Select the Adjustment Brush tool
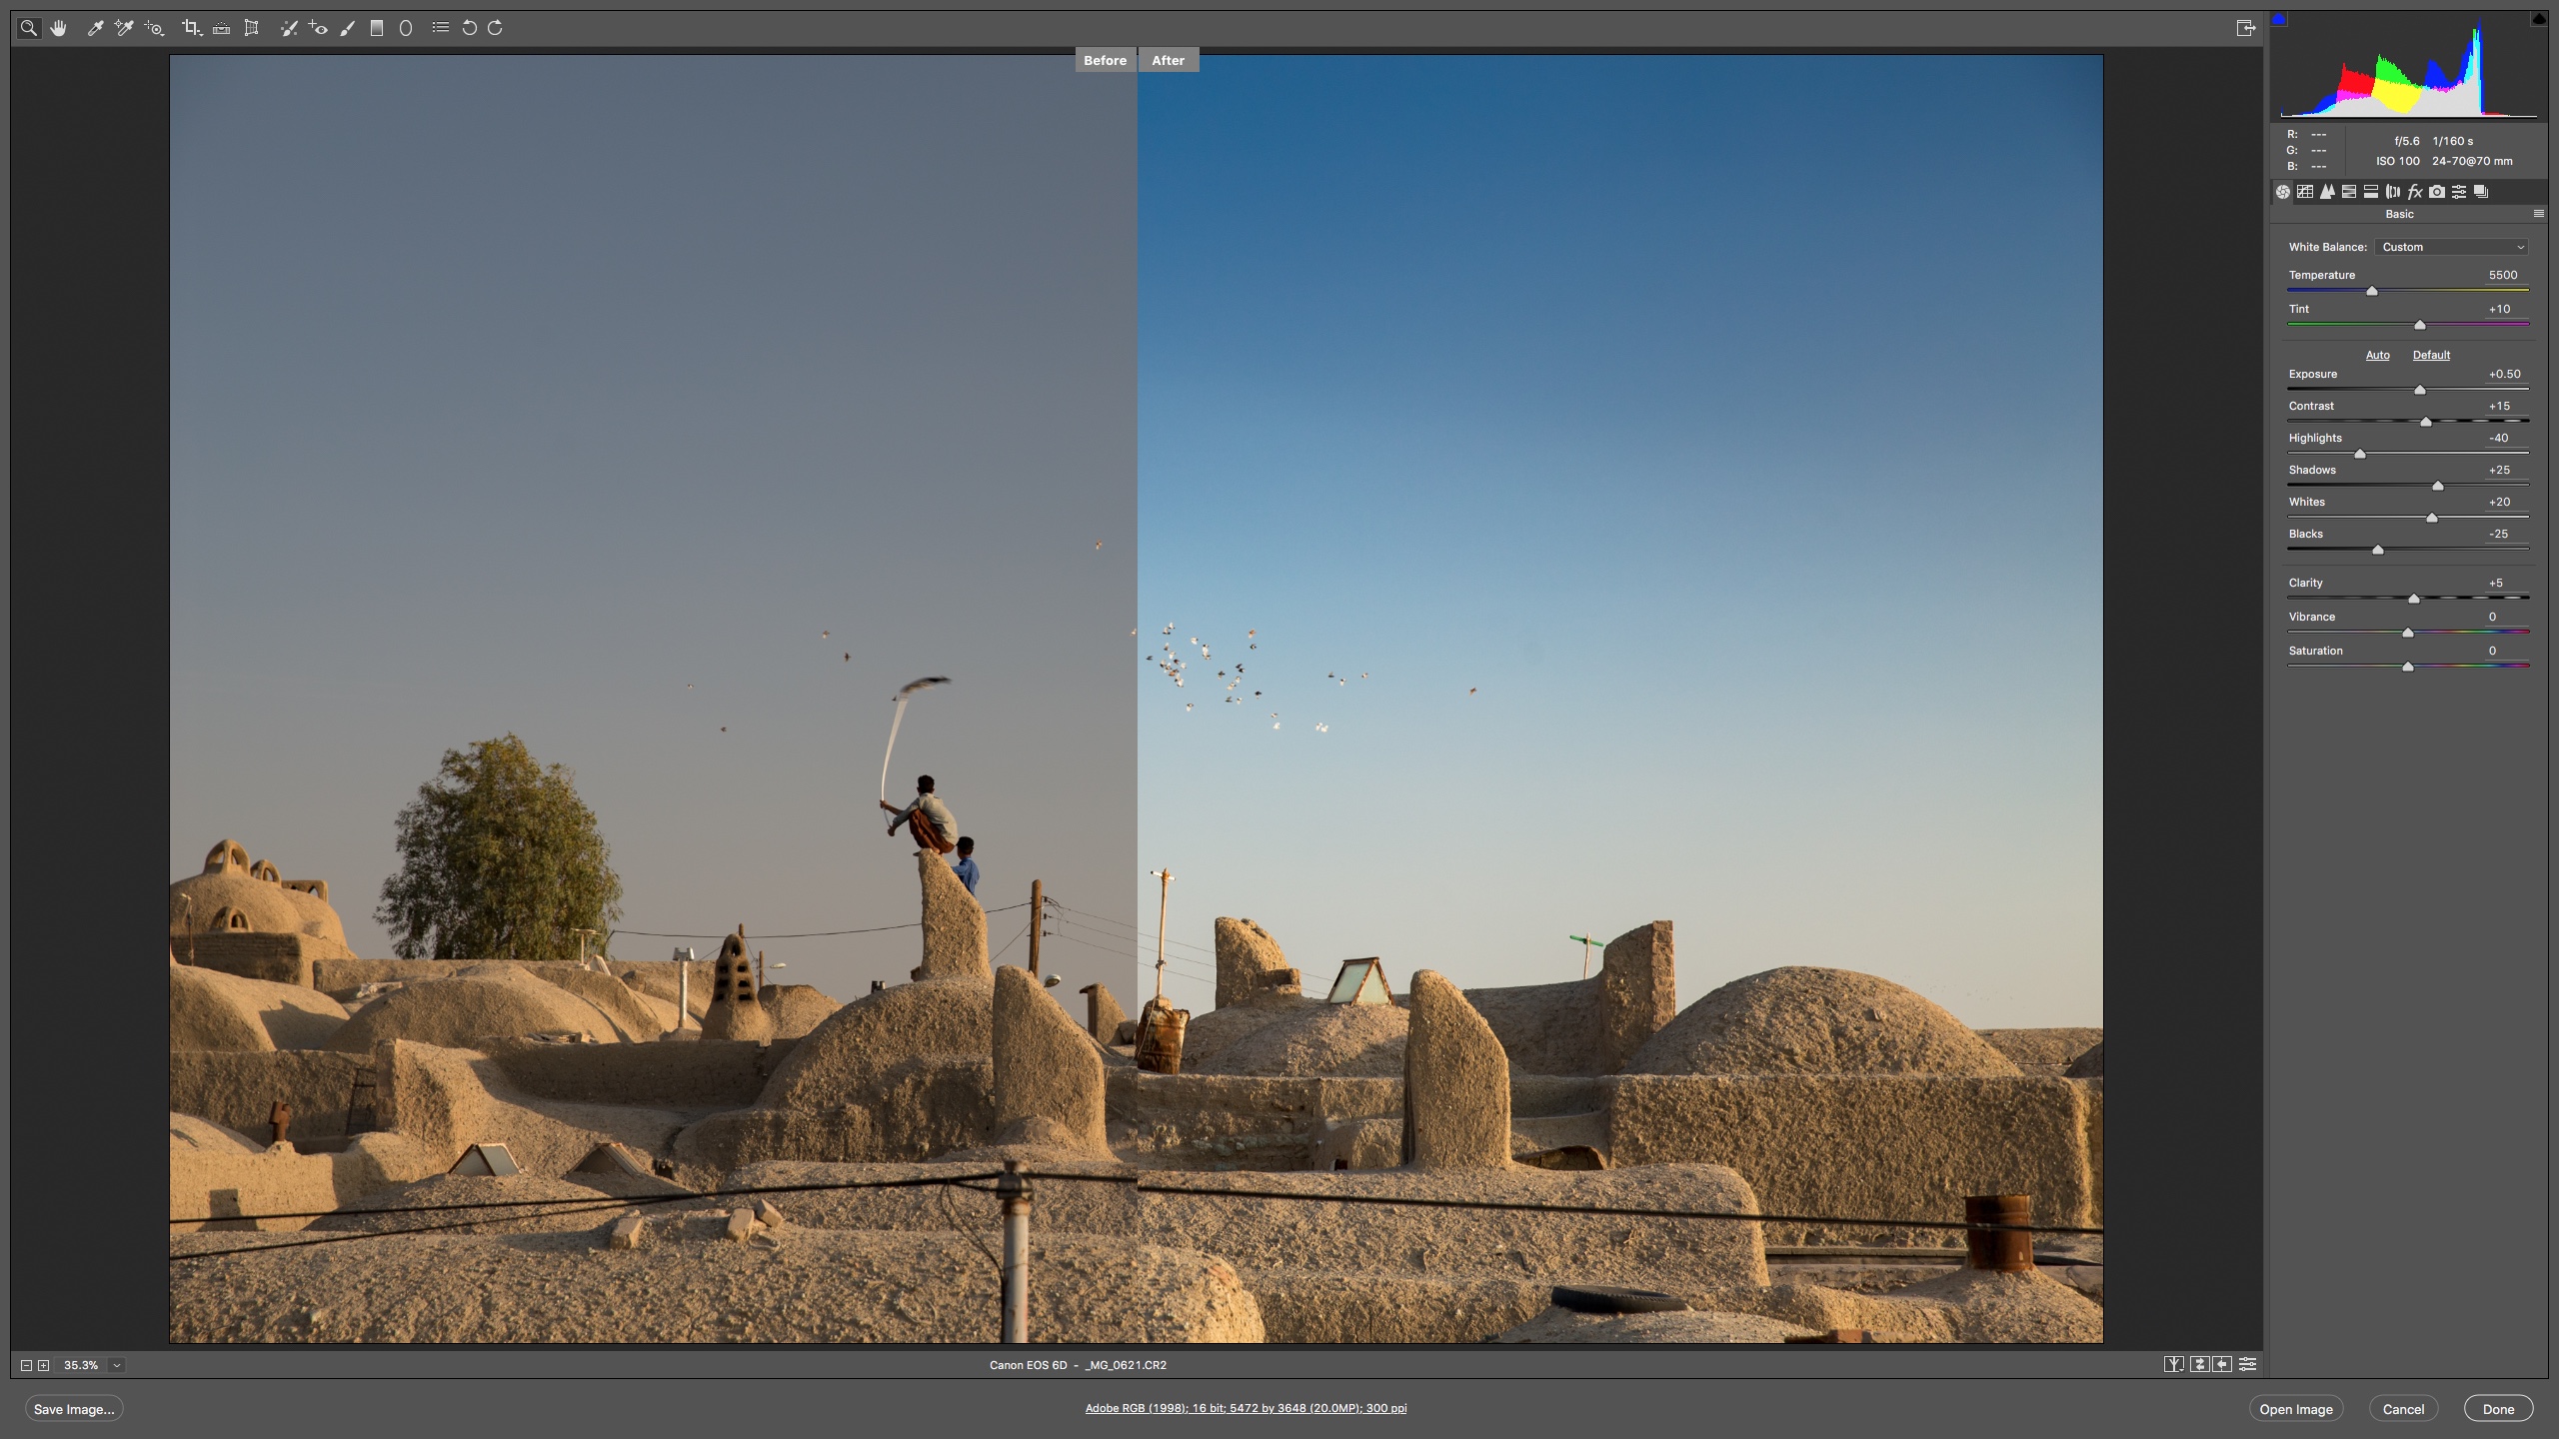 click(x=348, y=28)
